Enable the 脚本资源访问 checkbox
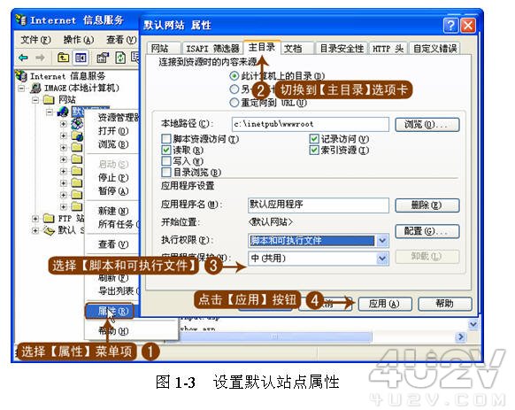Viewport: 515px width, 410px height. [166, 139]
